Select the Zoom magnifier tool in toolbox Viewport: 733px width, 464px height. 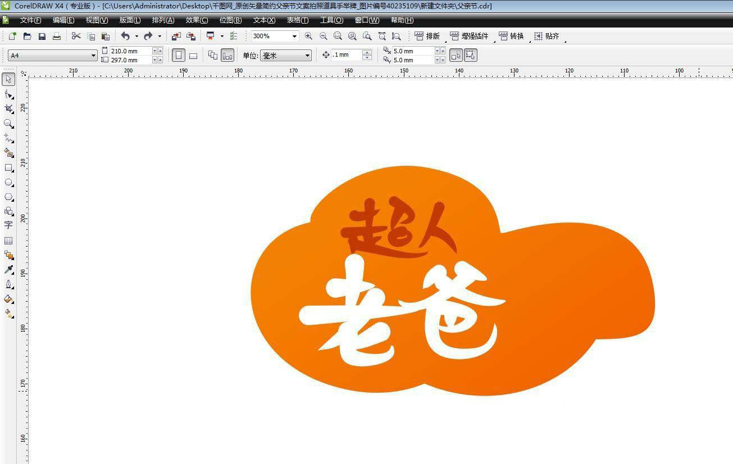coord(8,123)
